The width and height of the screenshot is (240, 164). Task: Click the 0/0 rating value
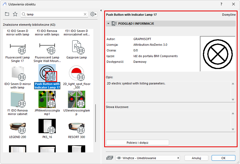tap(136, 50)
